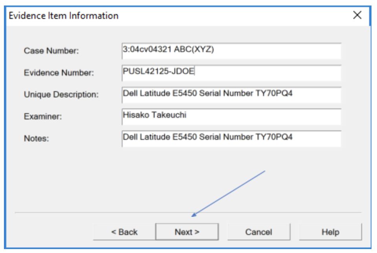
Task: Focus the Case Number input field
Action: (232, 51)
